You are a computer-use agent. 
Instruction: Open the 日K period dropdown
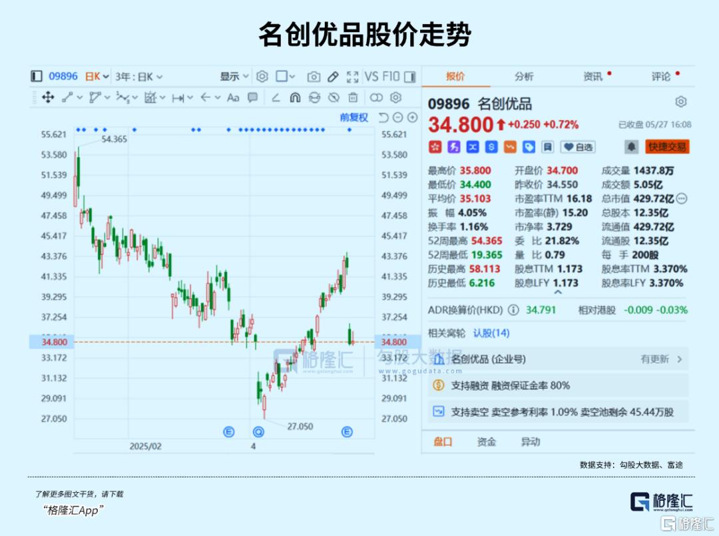coord(97,77)
